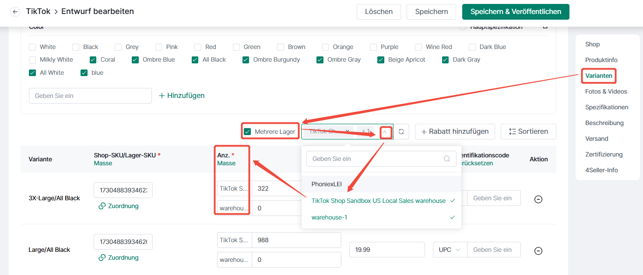Click Rabatt hinzufügen button
Image resolution: width=643 pixels, height=275 pixels.
(455, 132)
